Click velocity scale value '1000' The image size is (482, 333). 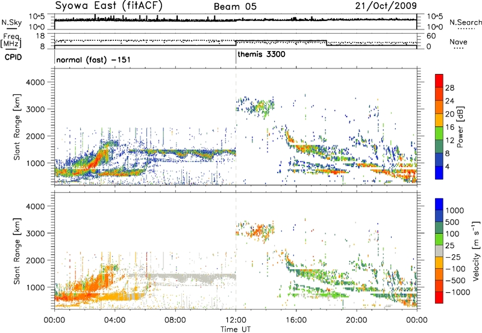[454, 210]
